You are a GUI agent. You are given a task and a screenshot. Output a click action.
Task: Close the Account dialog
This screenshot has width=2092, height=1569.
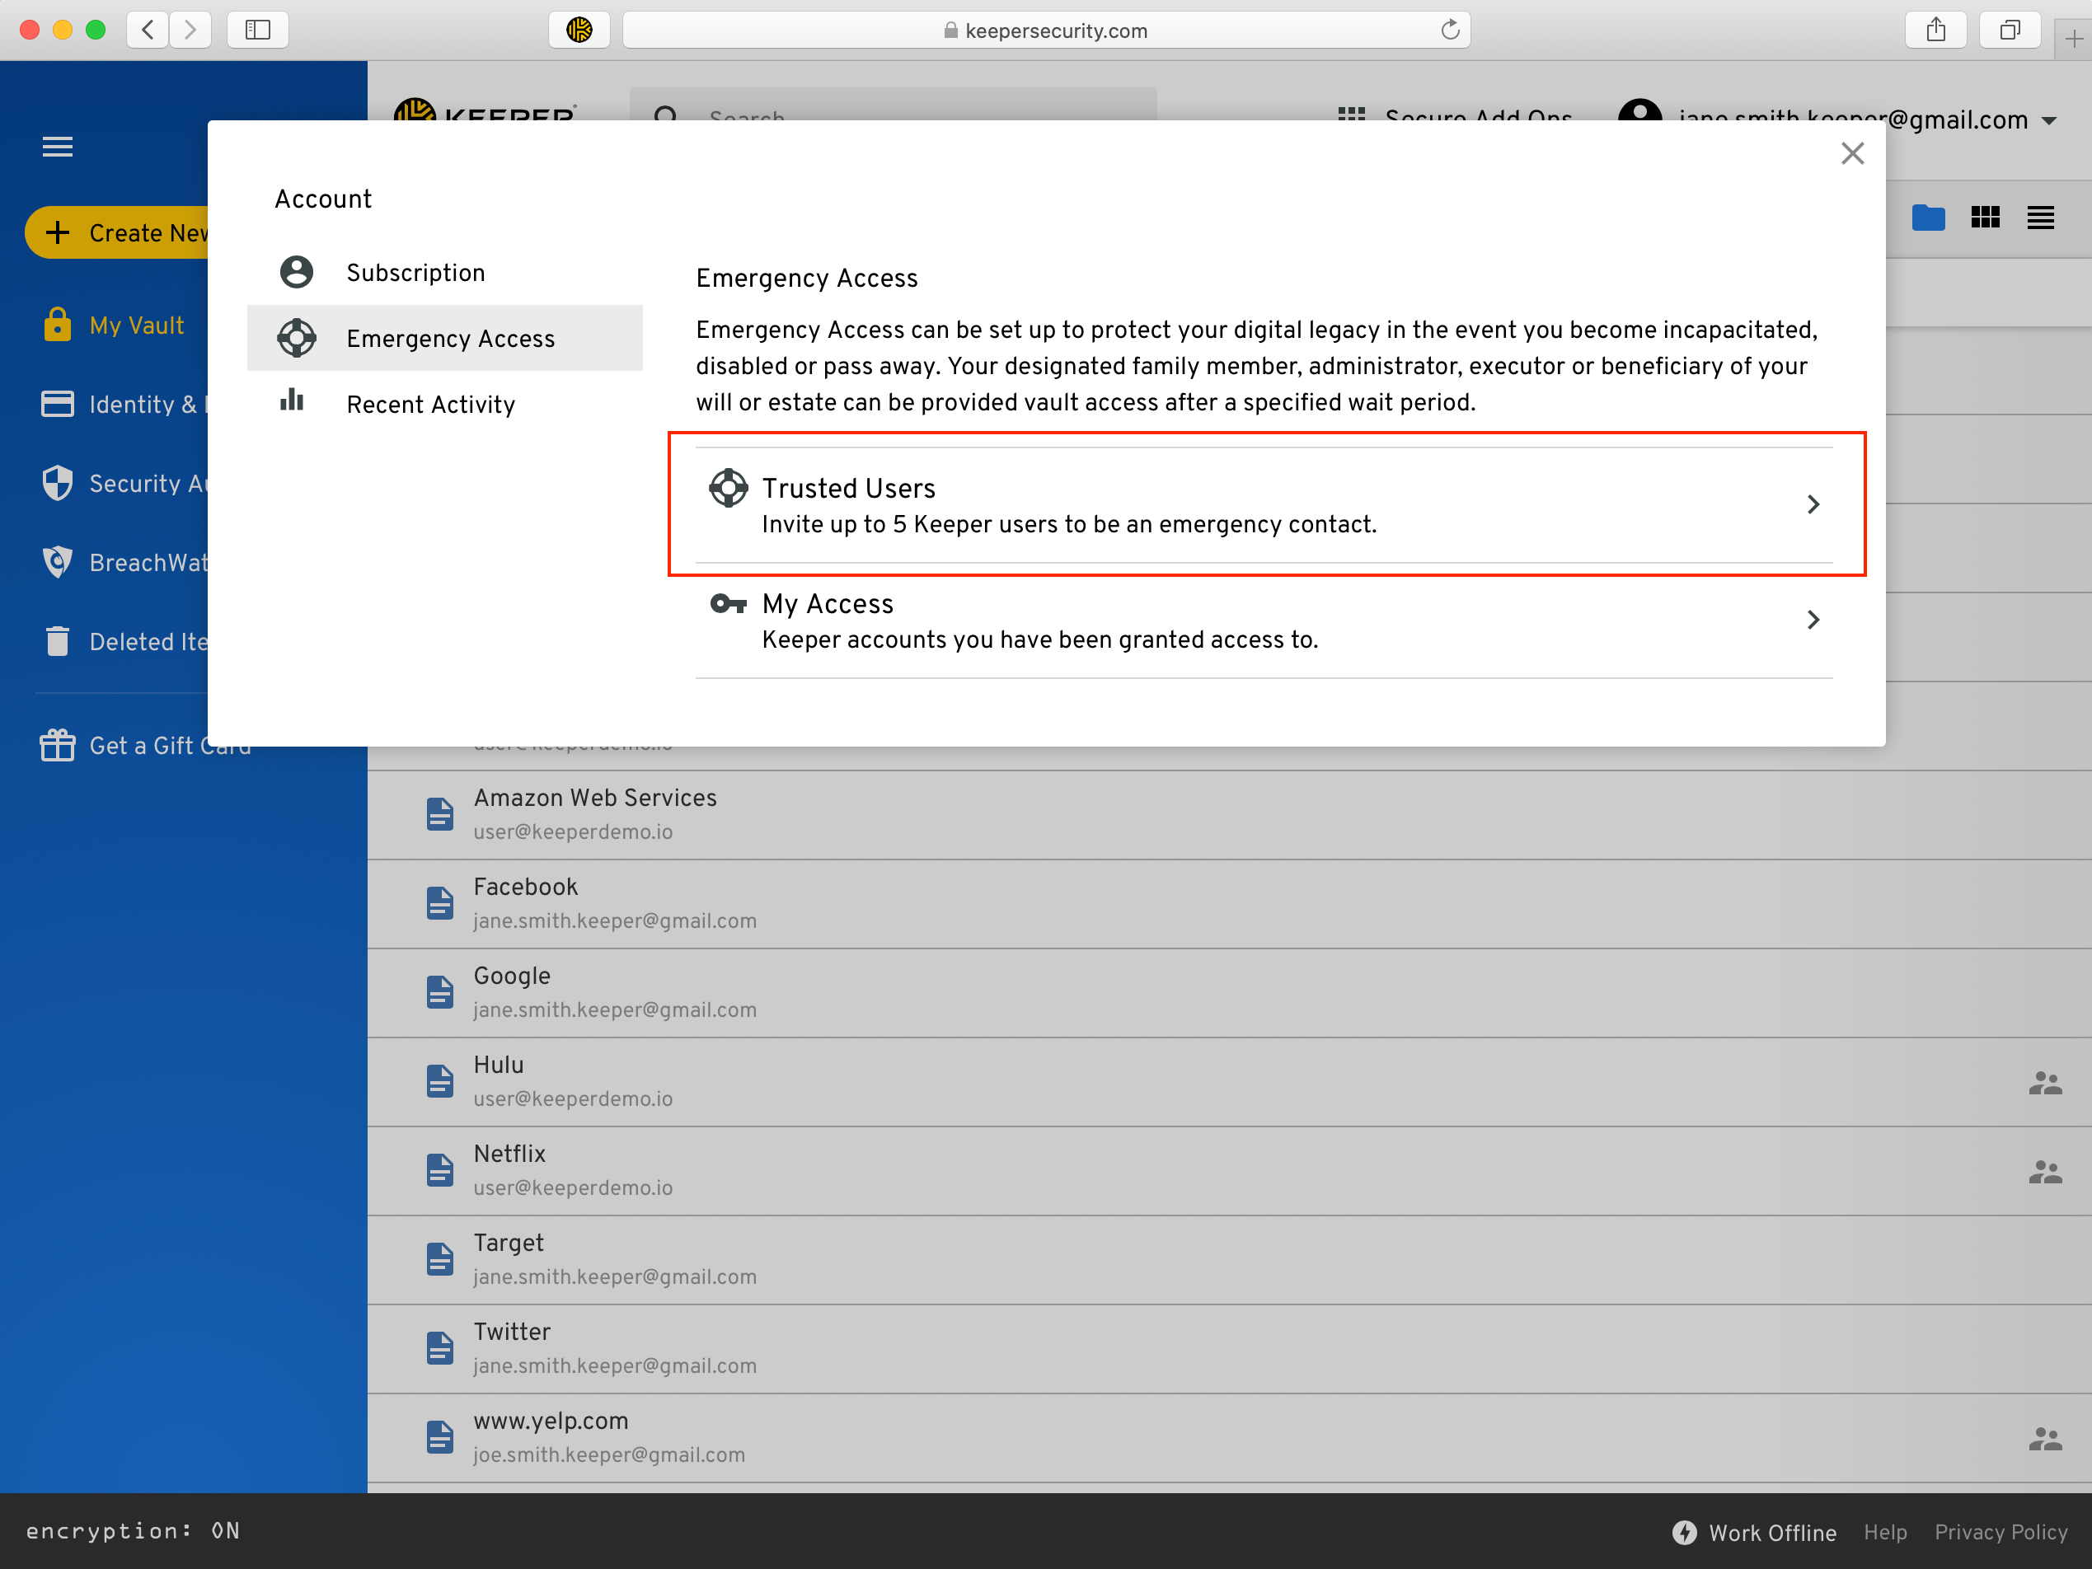coord(1852,153)
